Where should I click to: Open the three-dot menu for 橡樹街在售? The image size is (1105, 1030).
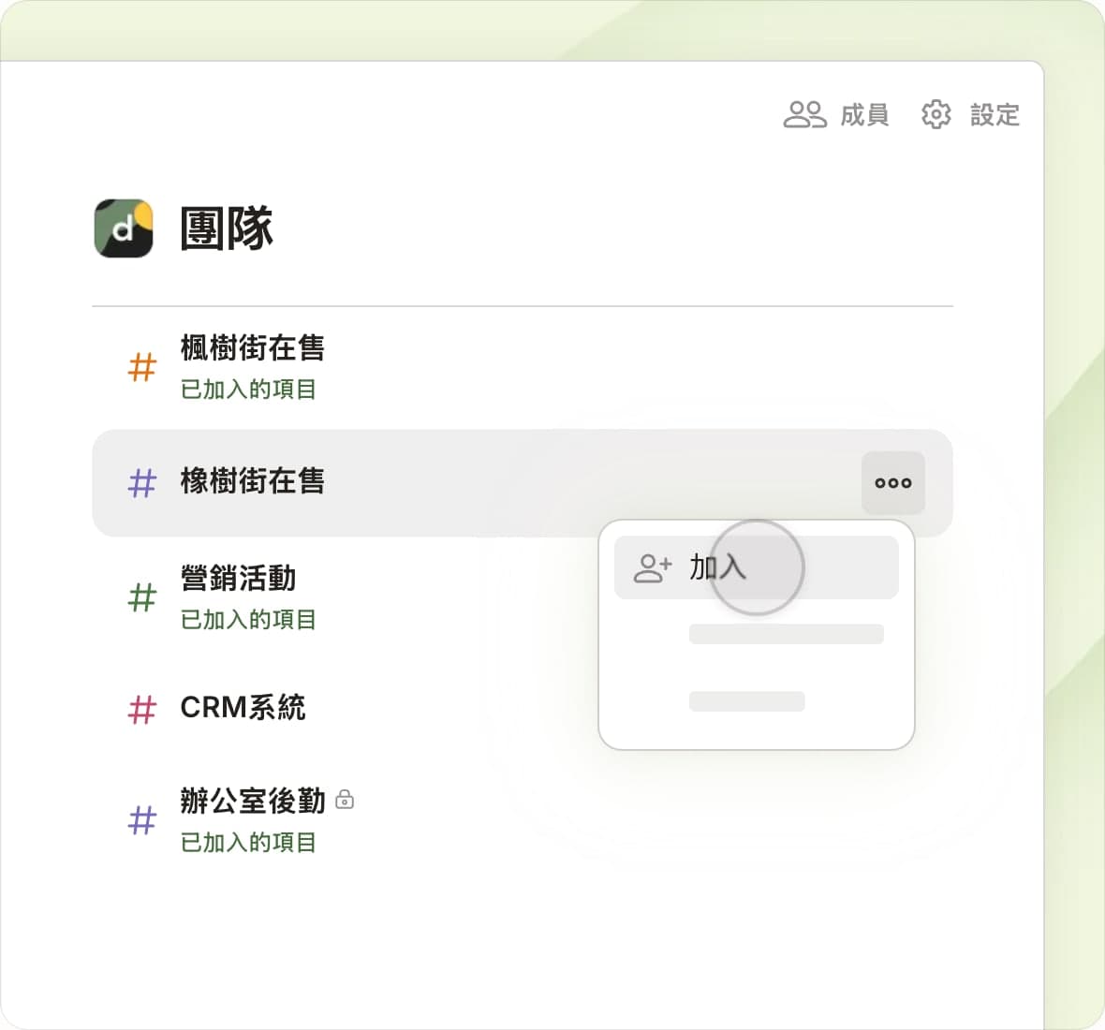click(x=892, y=483)
